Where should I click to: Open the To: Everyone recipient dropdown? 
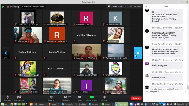coord(154,92)
